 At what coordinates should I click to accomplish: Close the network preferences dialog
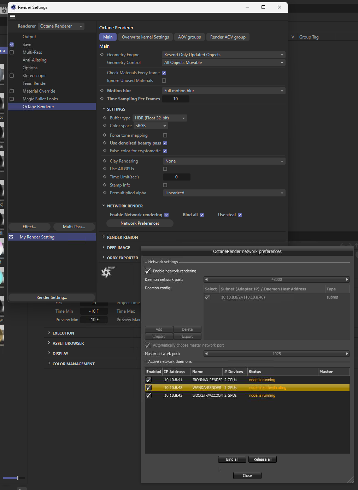(x=247, y=476)
